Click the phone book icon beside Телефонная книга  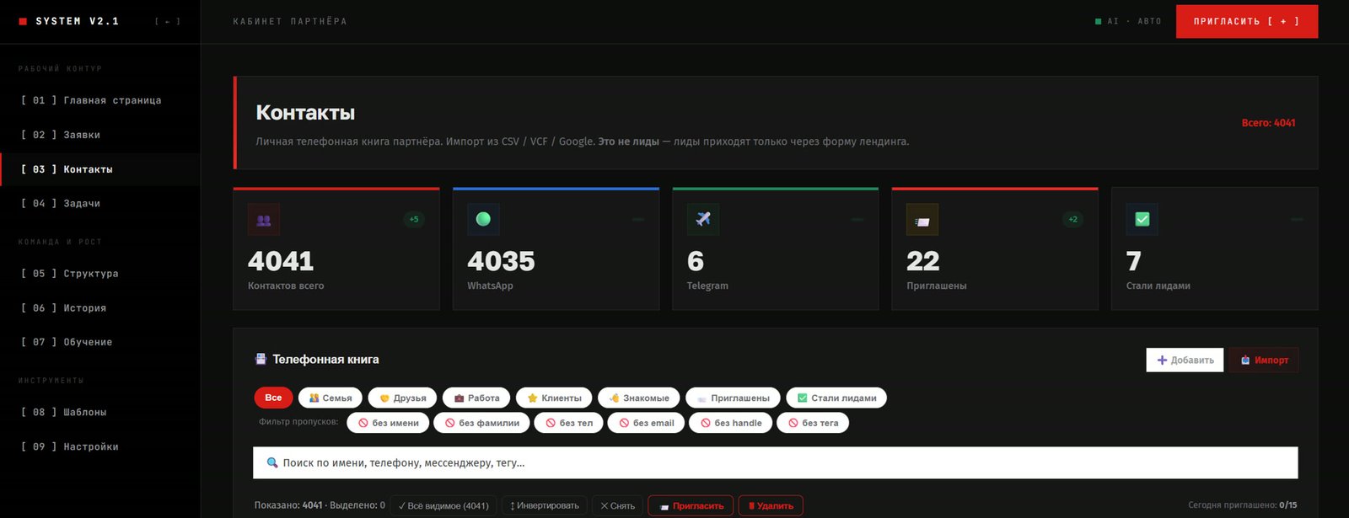(x=261, y=359)
